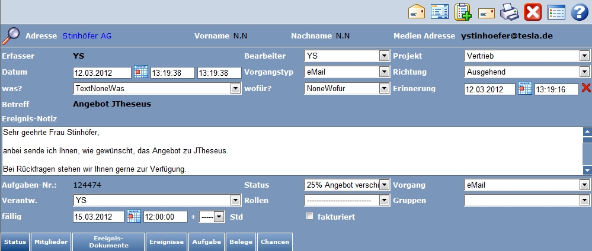The height and width of the screenshot is (251, 592).
Task: Click the open envelope mail icon
Action: pos(417,11)
